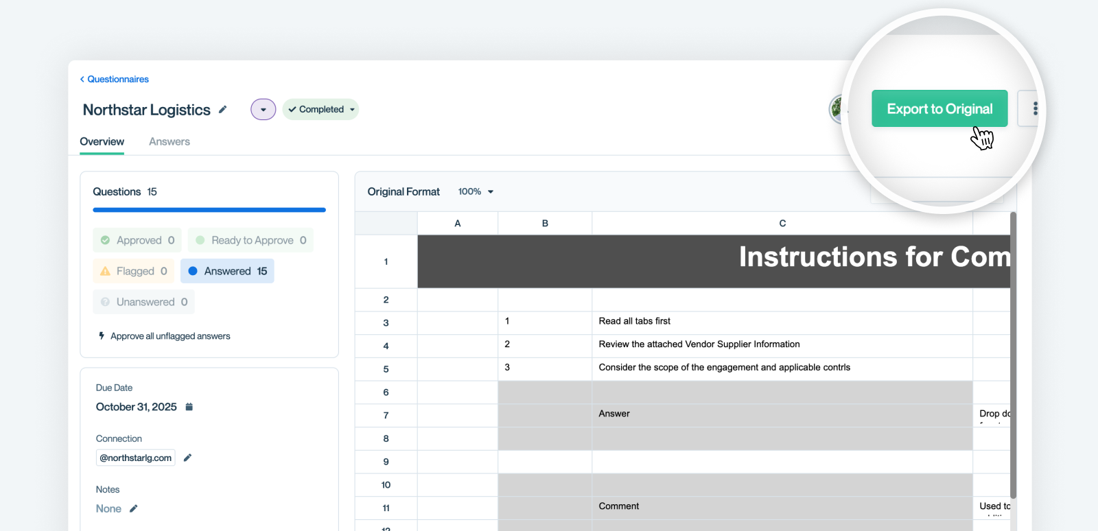Click the 'Consider the scope of the engagement' cell
The width and height of the screenshot is (1098, 531).
(782, 370)
